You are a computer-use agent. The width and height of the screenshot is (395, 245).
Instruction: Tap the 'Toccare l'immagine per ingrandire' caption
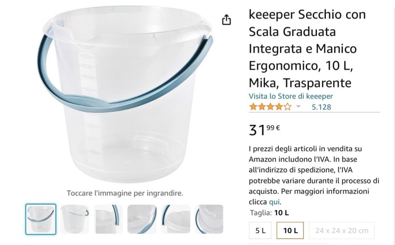pyautogui.click(x=125, y=193)
